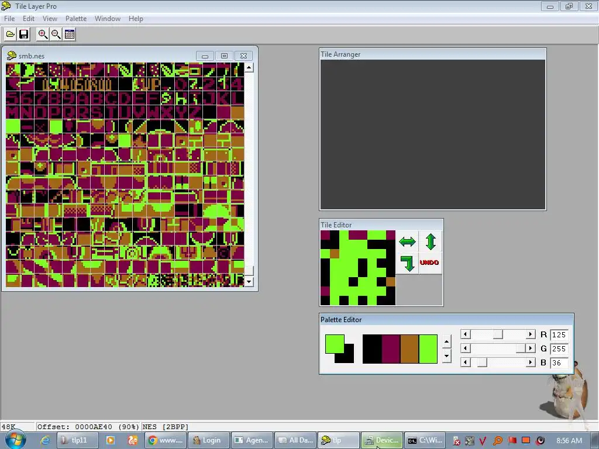Save the ROM using the floppy disk icon
The height and width of the screenshot is (449, 599).
point(23,34)
